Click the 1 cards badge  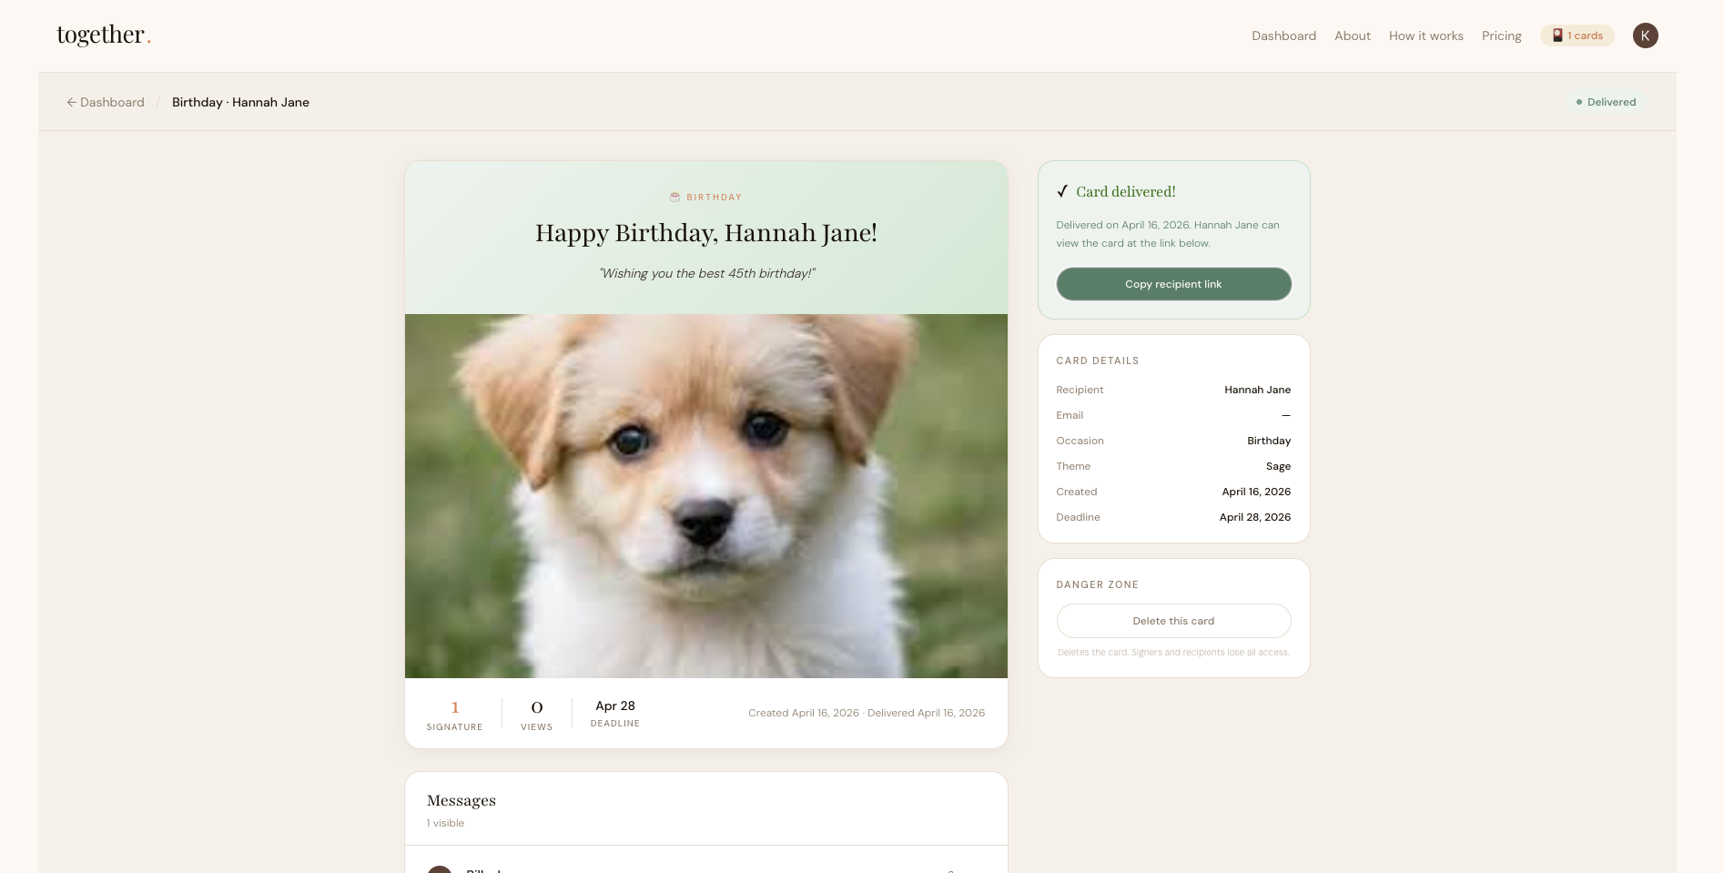coord(1577,36)
